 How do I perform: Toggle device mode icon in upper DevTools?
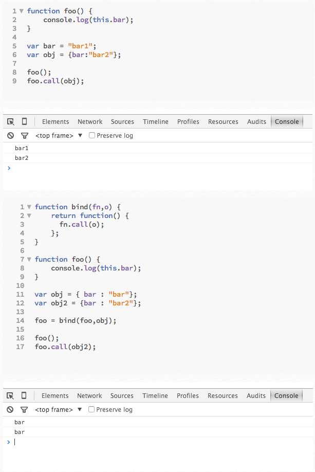(24, 121)
